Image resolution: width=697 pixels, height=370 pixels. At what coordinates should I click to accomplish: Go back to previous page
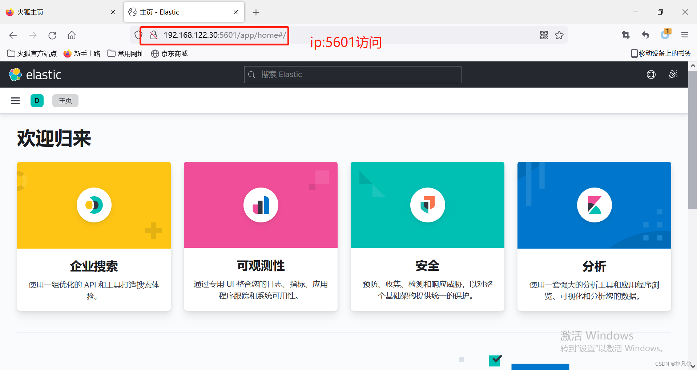(13, 35)
